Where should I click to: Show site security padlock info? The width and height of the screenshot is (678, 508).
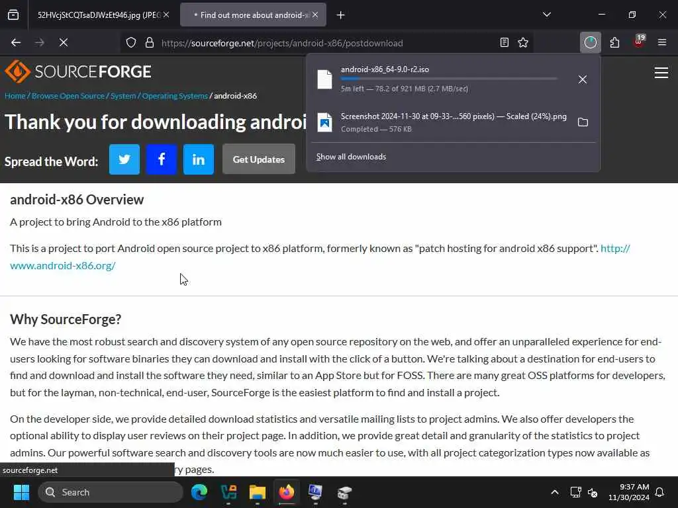tap(150, 43)
